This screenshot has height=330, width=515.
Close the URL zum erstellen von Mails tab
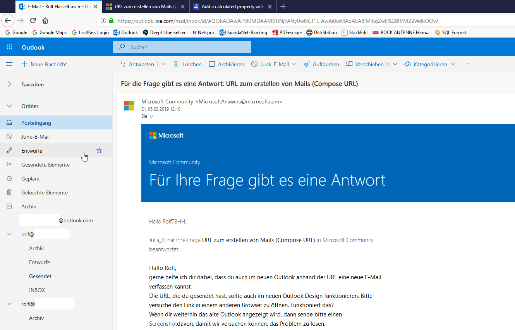point(183,7)
